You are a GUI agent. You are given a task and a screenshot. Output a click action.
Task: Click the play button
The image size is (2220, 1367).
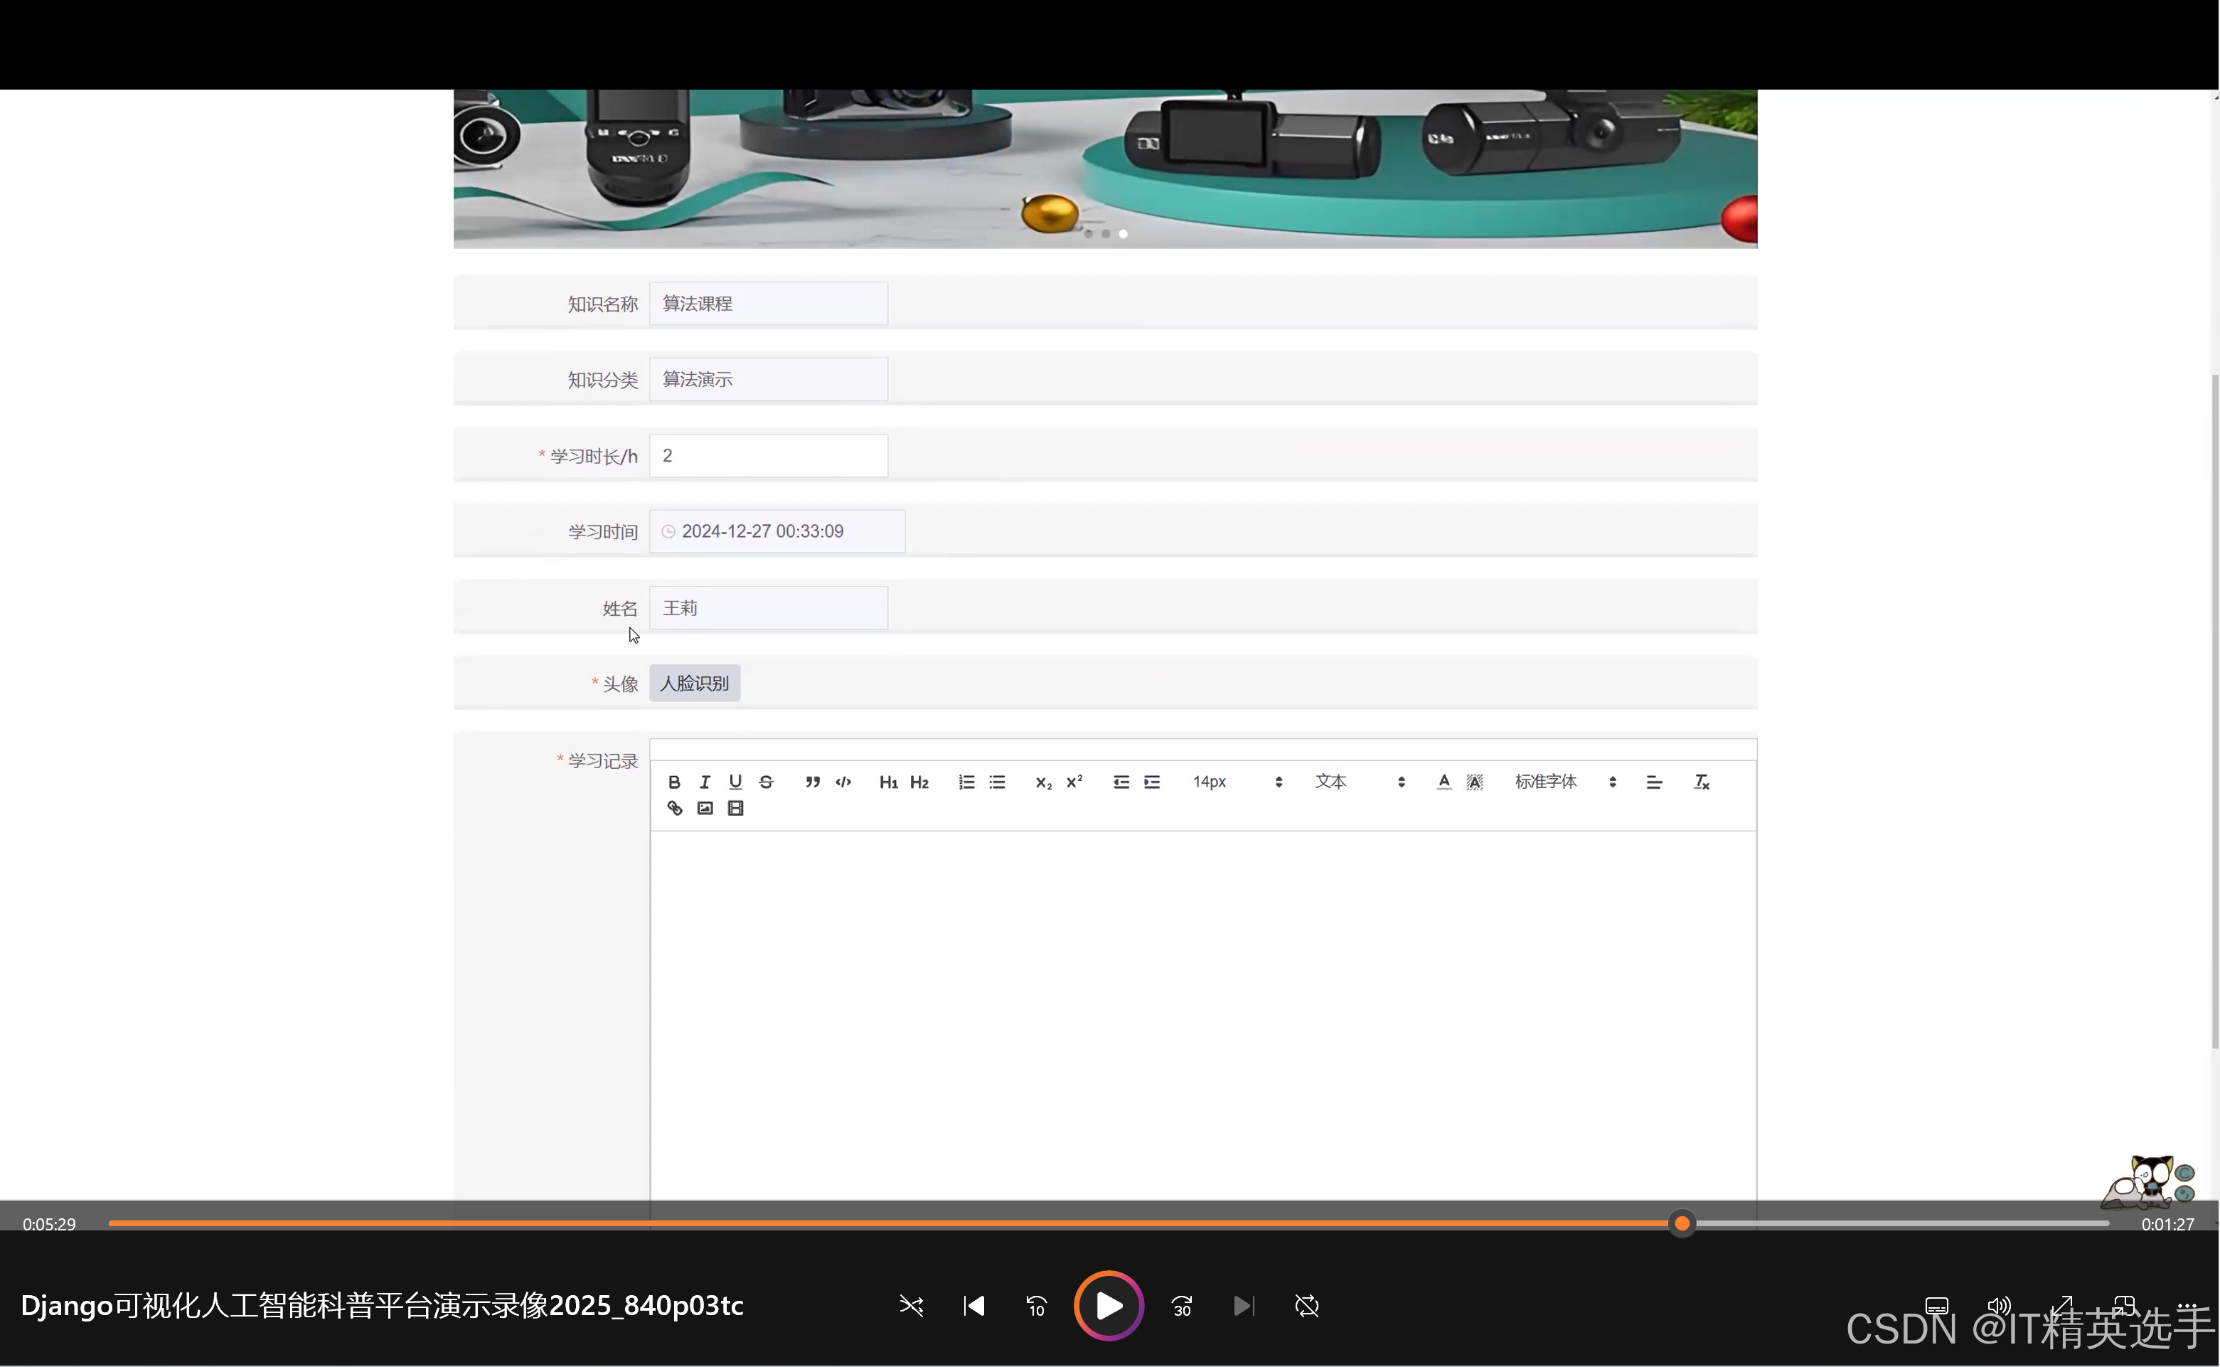pyautogui.click(x=1109, y=1307)
